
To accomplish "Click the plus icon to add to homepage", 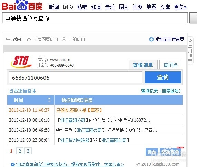I will point(151,39).
